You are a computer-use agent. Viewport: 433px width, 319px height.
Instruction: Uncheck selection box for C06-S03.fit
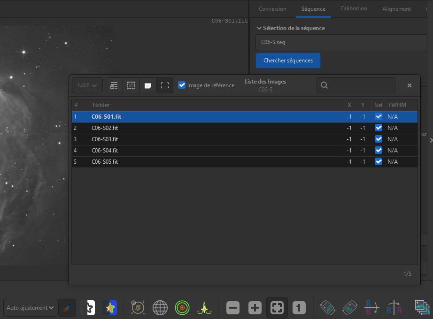pyautogui.click(x=379, y=139)
